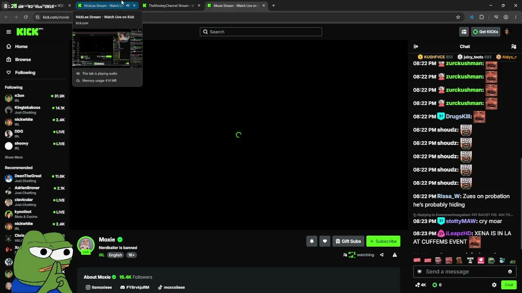Open DDG channel in Following list

coord(35,134)
